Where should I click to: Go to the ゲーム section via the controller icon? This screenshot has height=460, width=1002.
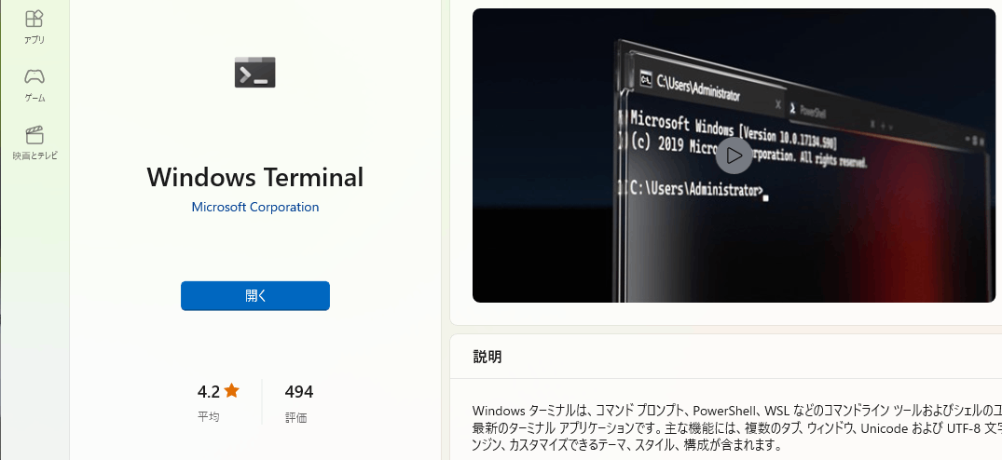(34, 85)
